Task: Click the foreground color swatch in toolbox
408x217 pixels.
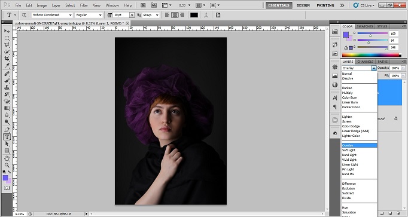Action: click(x=5, y=178)
